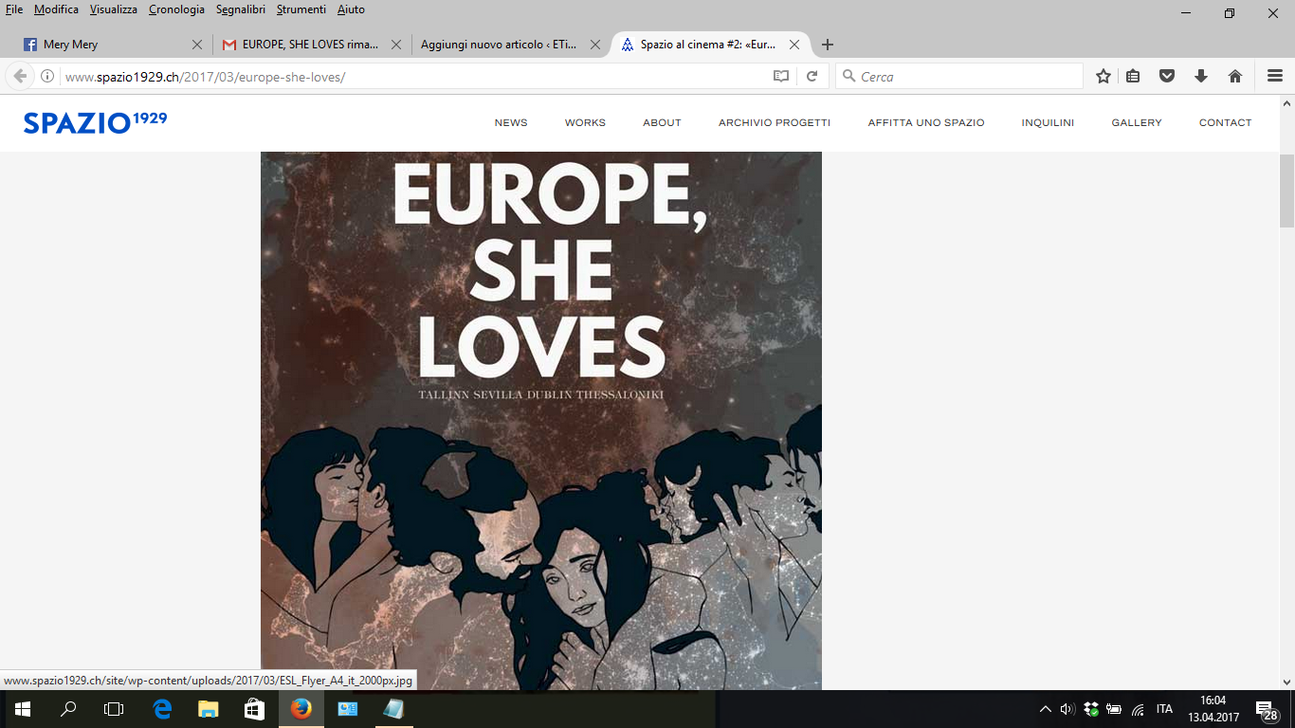The width and height of the screenshot is (1295, 728).
Task: Click the Dropbox tray icon
Action: tap(1091, 709)
